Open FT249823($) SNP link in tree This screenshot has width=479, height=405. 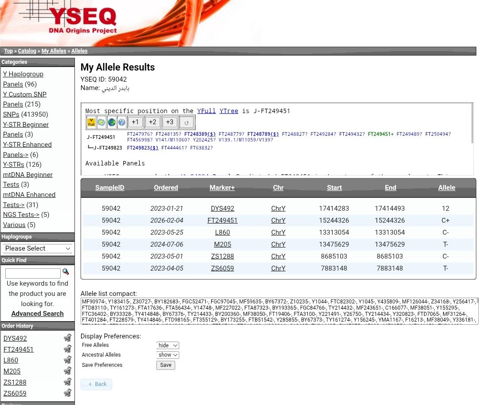142,148
